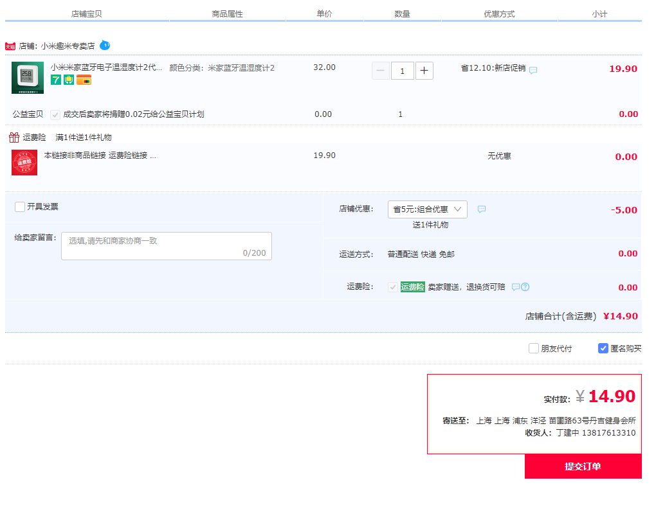This screenshot has width=665, height=505.
Task: Click the comment icon in the 运费险 row
Action: pos(515,287)
